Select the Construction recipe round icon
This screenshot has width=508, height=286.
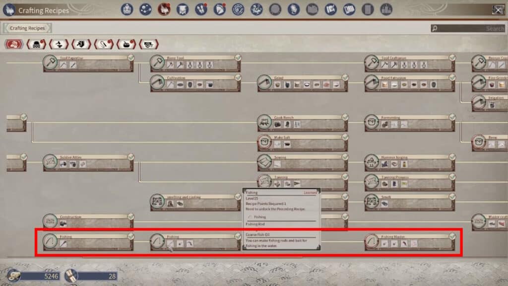(x=50, y=221)
